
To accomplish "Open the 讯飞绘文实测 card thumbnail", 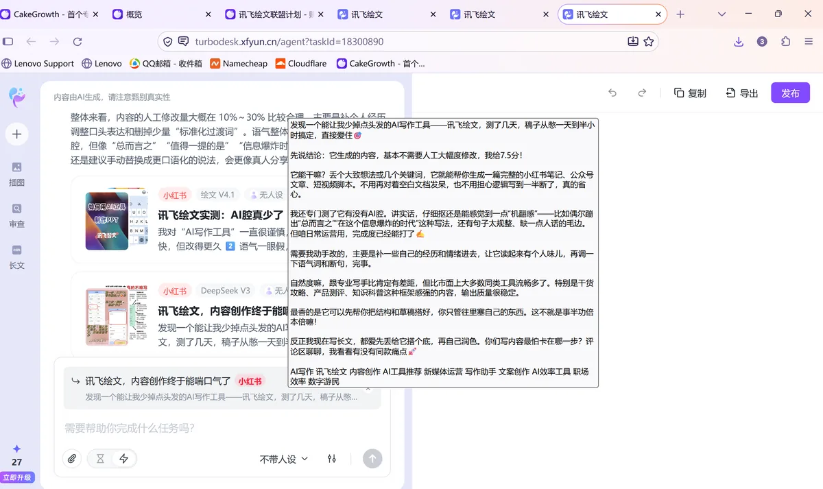I will pyautogui.click(x=116, y=220).
